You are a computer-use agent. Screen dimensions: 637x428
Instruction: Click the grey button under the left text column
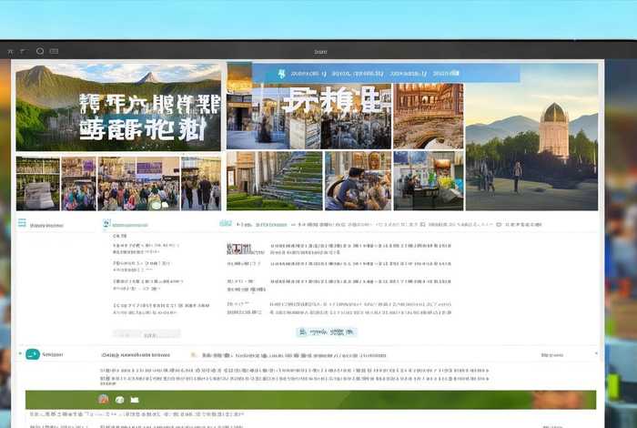point(147,334)
